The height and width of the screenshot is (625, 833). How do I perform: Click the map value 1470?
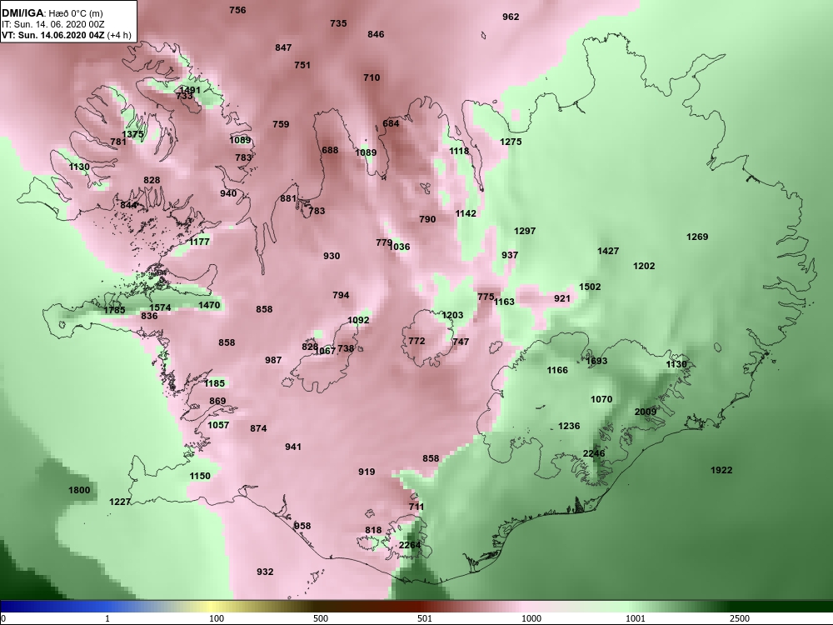pos(209,305)
